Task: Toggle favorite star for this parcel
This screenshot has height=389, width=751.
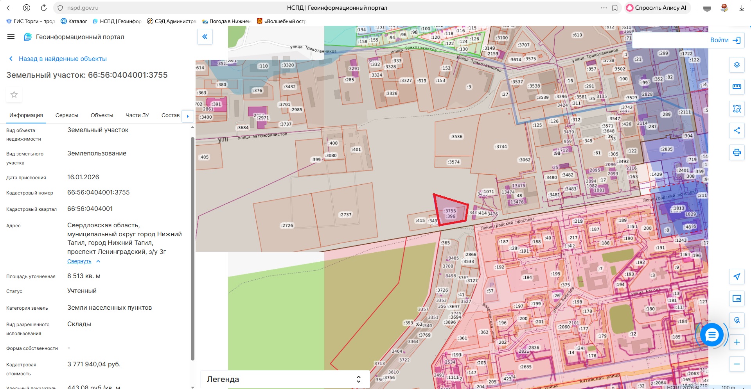Action: (x=14, y=95)
